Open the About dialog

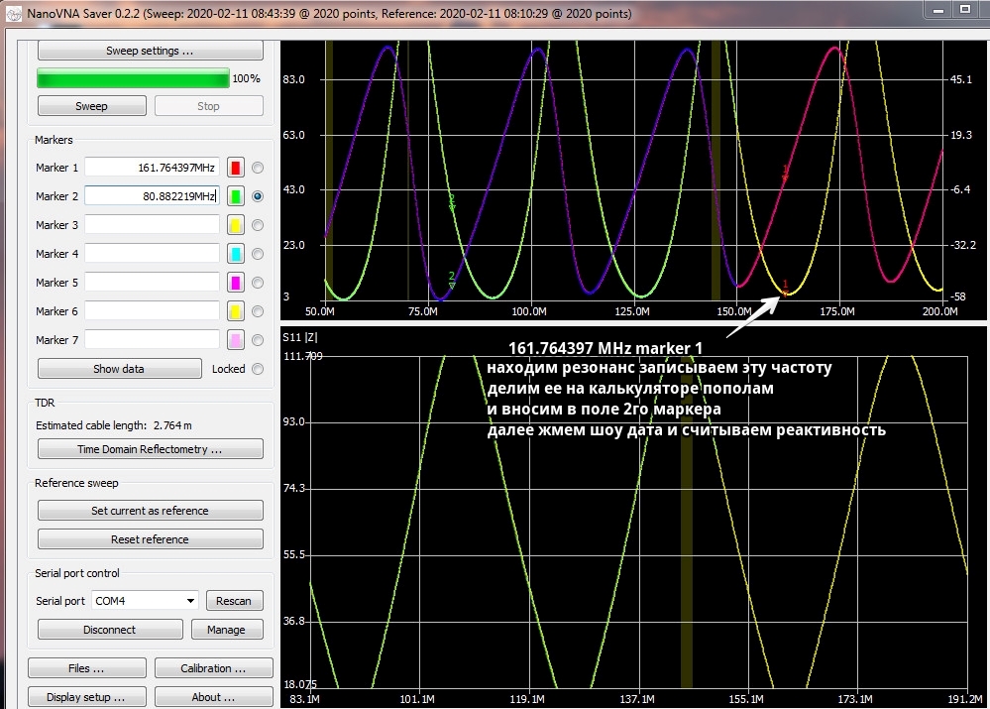(x=213, y=697)
